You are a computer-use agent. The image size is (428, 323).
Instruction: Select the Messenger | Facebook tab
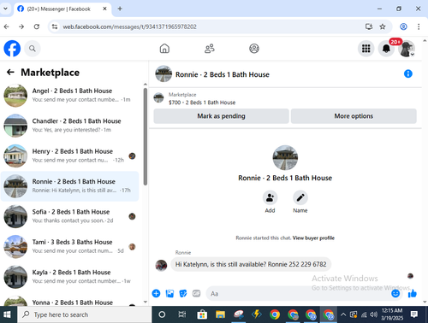(62, 9)
